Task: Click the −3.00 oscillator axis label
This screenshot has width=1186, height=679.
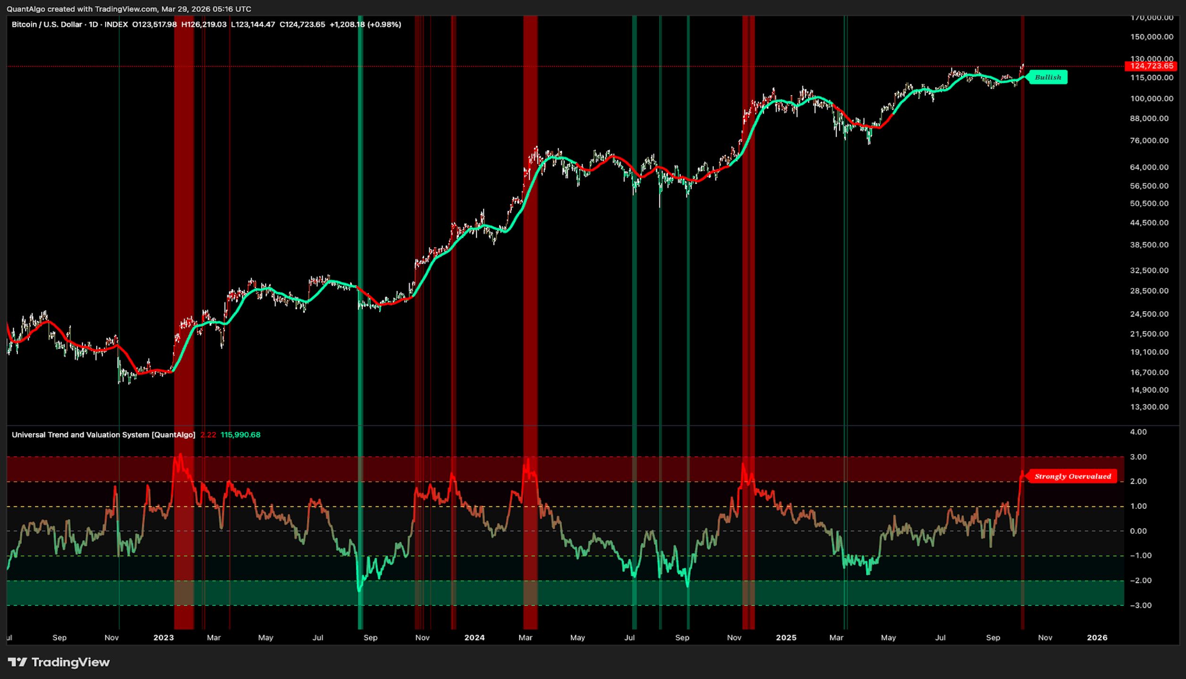Action: pyautogui.click(x=1141, y=605)
